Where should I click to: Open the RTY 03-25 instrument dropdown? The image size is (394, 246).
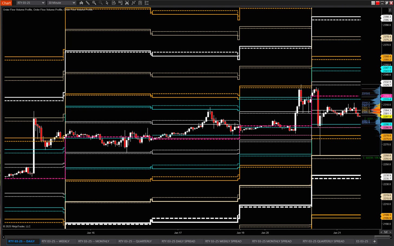click(31, 3)
